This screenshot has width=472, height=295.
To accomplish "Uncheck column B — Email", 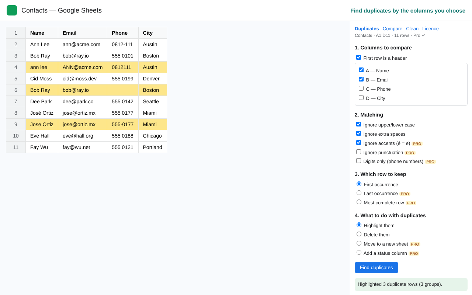I will [x=361, y=79].
